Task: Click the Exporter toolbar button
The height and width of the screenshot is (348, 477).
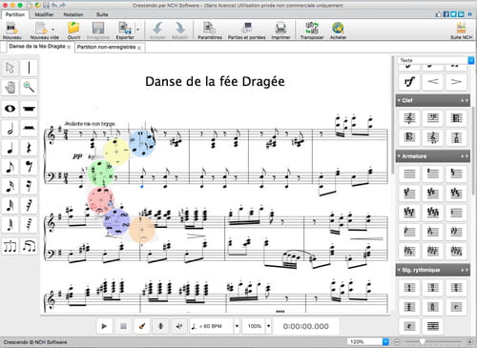Action: click(125, 31)
